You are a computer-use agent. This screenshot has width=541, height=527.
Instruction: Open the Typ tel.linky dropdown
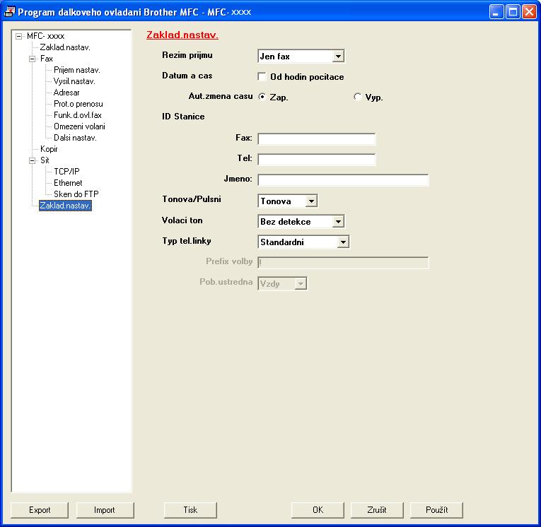tap(342, 242)
